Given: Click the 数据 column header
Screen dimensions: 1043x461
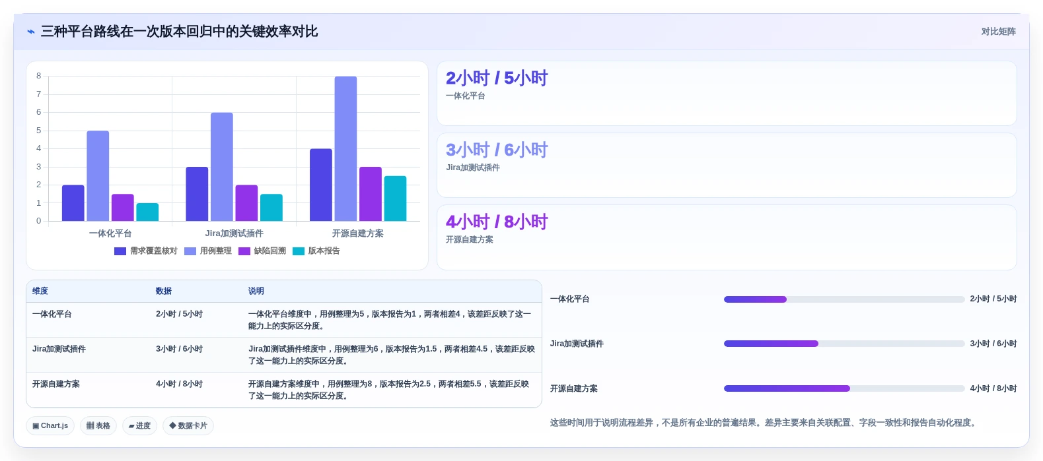Looking at the screenshot, I should pos(164,292).
